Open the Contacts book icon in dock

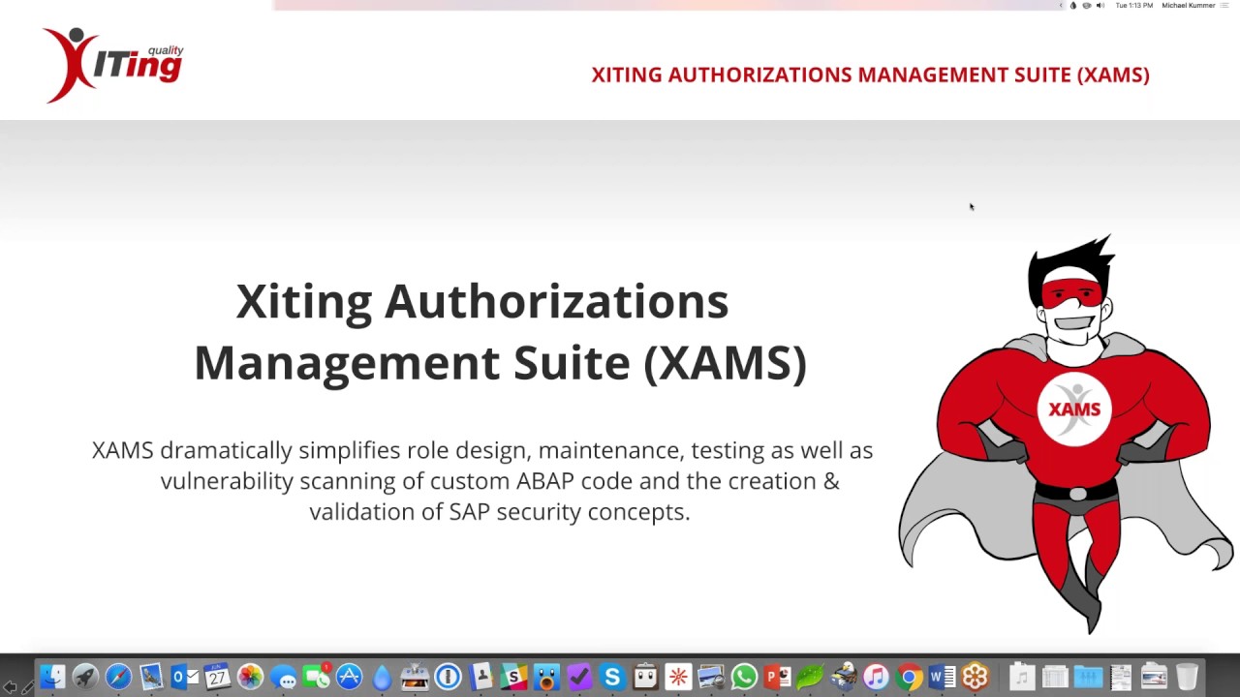pos(480,677)
